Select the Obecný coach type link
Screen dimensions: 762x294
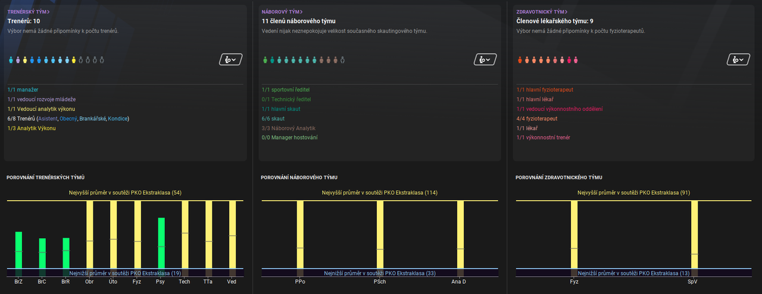click(x=68, y=119)
